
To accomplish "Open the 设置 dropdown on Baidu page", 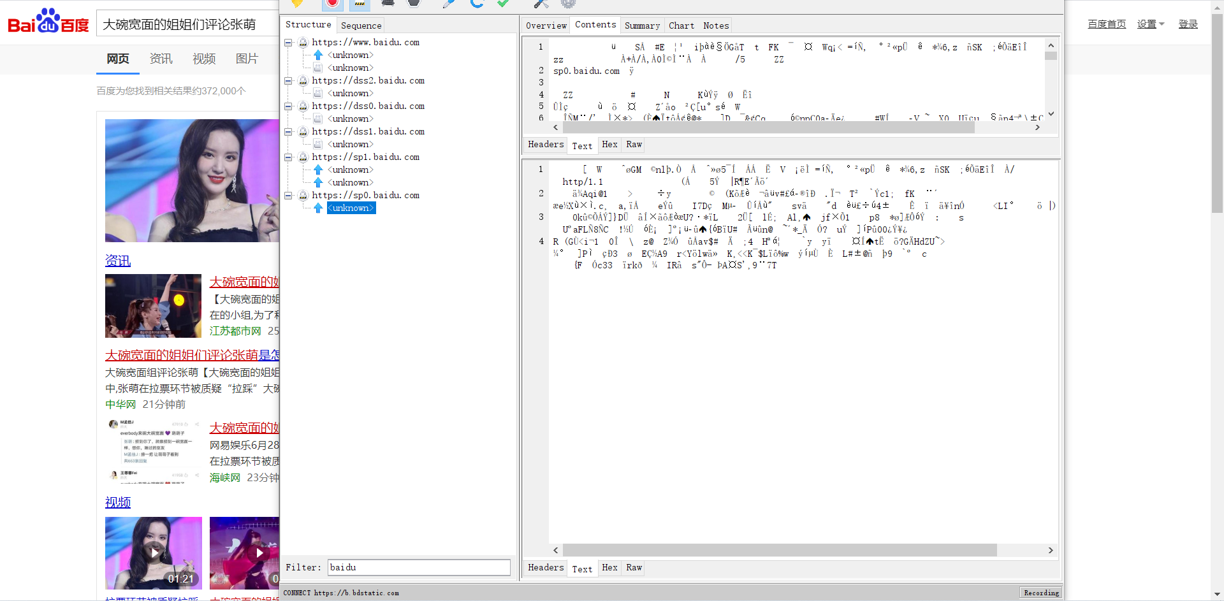I will pyautogui.click(x=1151, y=24).
